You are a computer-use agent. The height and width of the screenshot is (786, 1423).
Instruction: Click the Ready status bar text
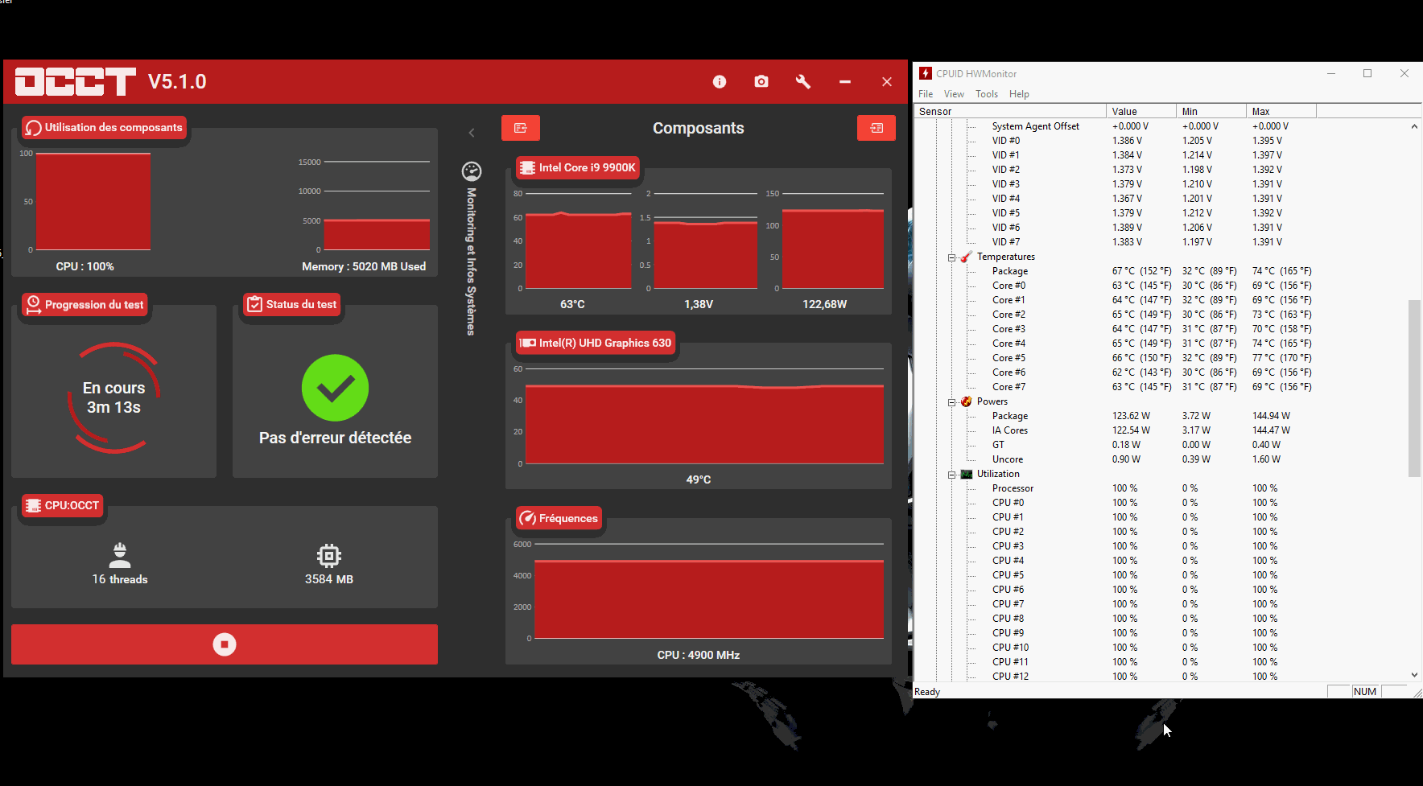point(927,692)
